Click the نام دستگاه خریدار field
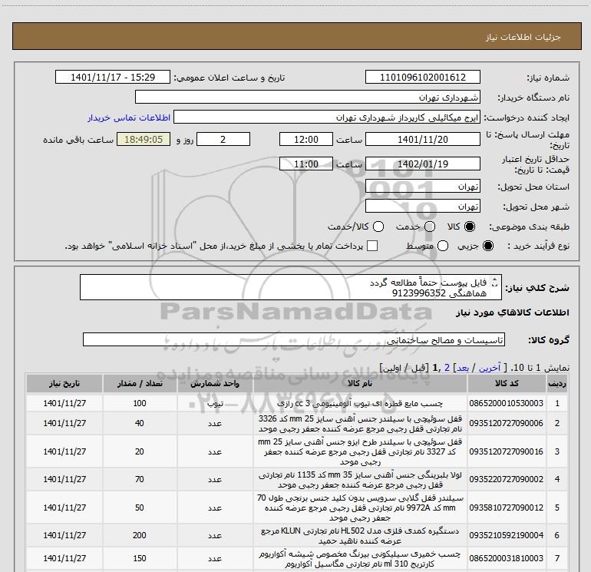 click(307, 98)
